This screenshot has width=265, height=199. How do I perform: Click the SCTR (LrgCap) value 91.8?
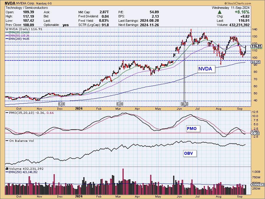tap(105, 25)
